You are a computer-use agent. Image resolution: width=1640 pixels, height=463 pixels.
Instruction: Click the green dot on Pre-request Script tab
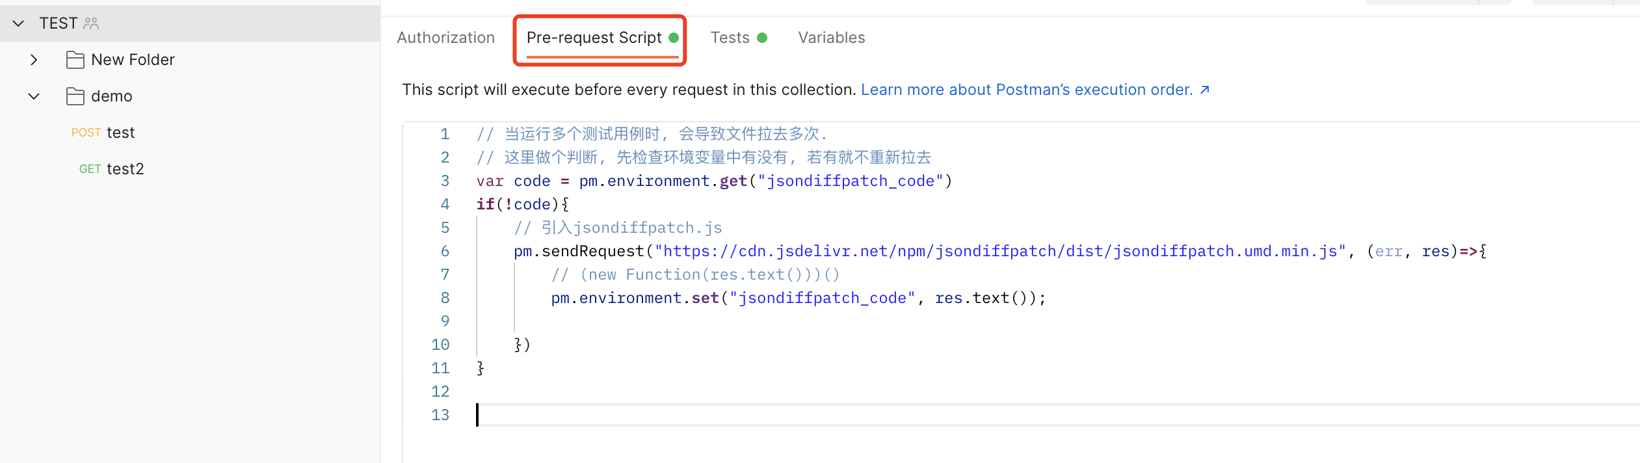pos(674,38)
